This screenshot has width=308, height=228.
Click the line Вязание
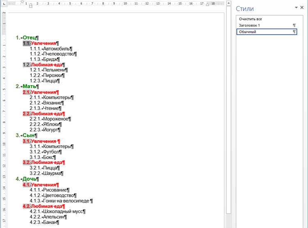point(47,103)
